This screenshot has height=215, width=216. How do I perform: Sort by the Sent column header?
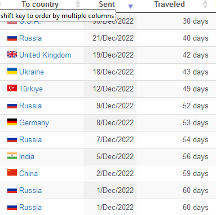107,5
